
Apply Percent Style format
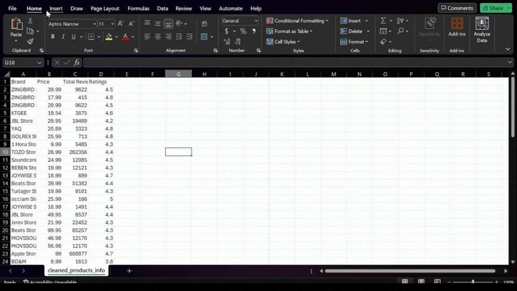[243, 31]
